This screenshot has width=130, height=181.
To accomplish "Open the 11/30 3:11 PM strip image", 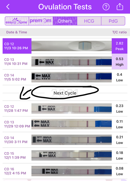I will (x=72, y=140).
